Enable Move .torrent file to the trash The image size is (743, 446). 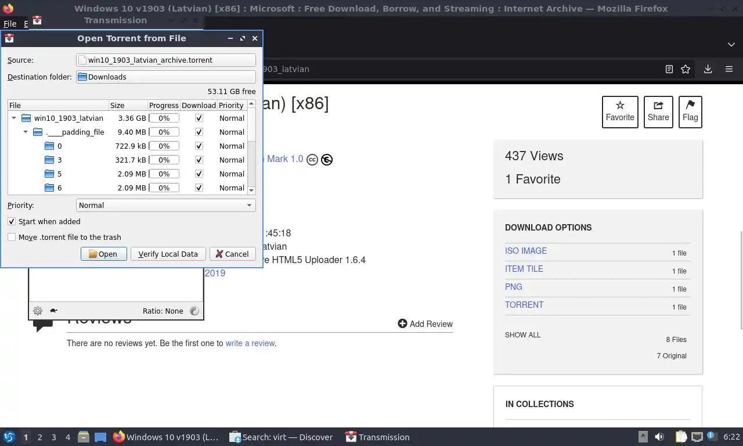tap(12, 237)
